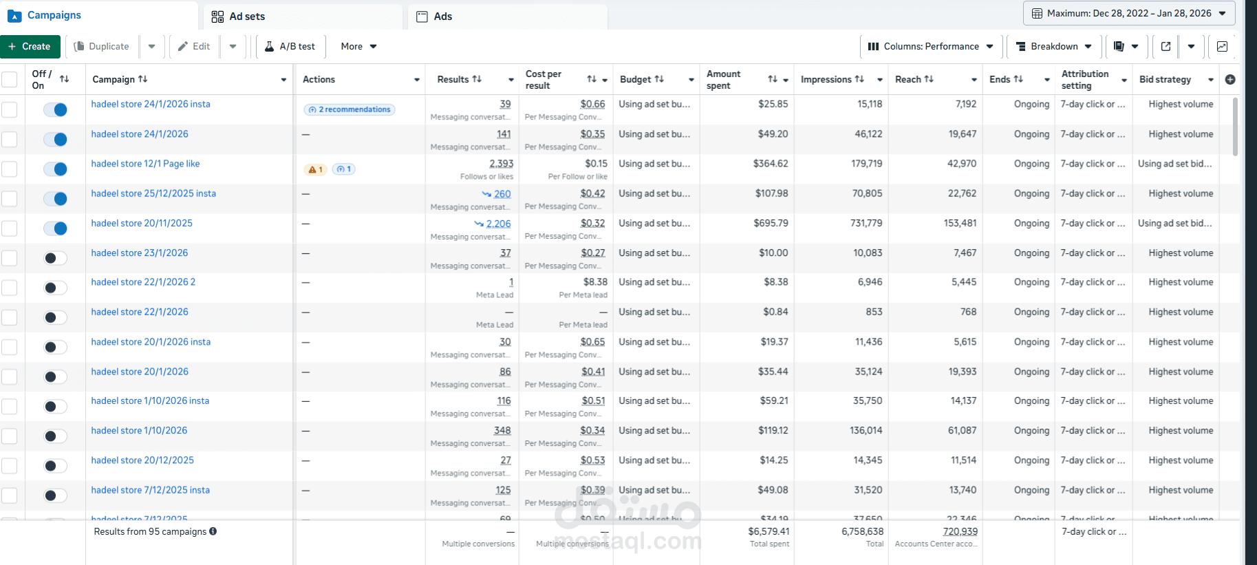Click the Edit pencil button
Image resolution: width=1257 pixels, height=565 pixels.
pyautogui.click(x=195, y=46)
